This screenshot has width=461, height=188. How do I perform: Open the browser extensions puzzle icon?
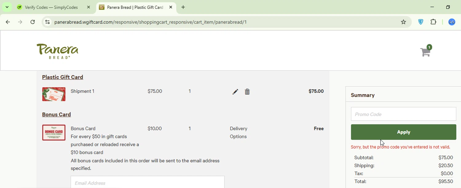click(x=433, y=22)
